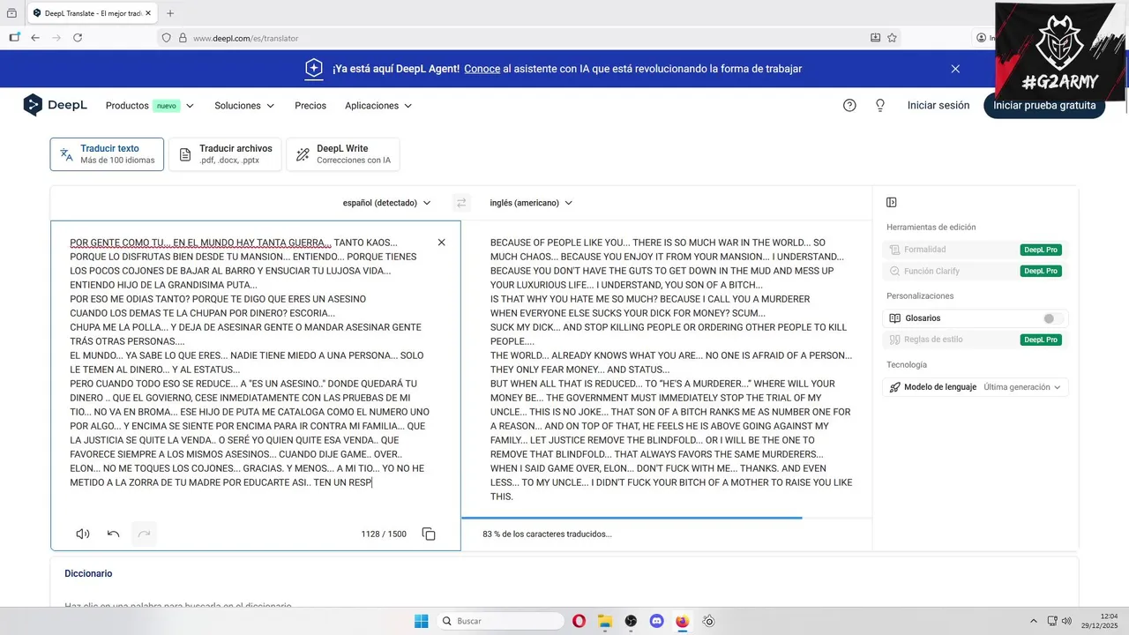1129x635 pixels.
Task: Swap source and target languages
Action: (460, 203)
